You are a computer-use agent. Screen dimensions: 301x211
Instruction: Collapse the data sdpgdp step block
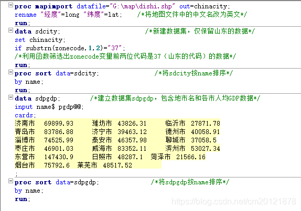10,97
